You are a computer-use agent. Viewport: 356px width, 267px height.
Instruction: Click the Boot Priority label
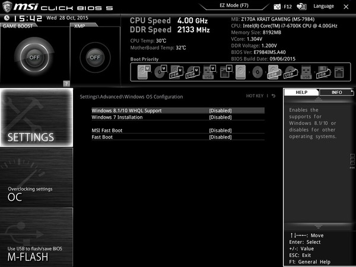point(144,59)
